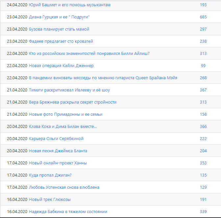Click count 99 in Кайли Дженнер row

tap(203, 66)
